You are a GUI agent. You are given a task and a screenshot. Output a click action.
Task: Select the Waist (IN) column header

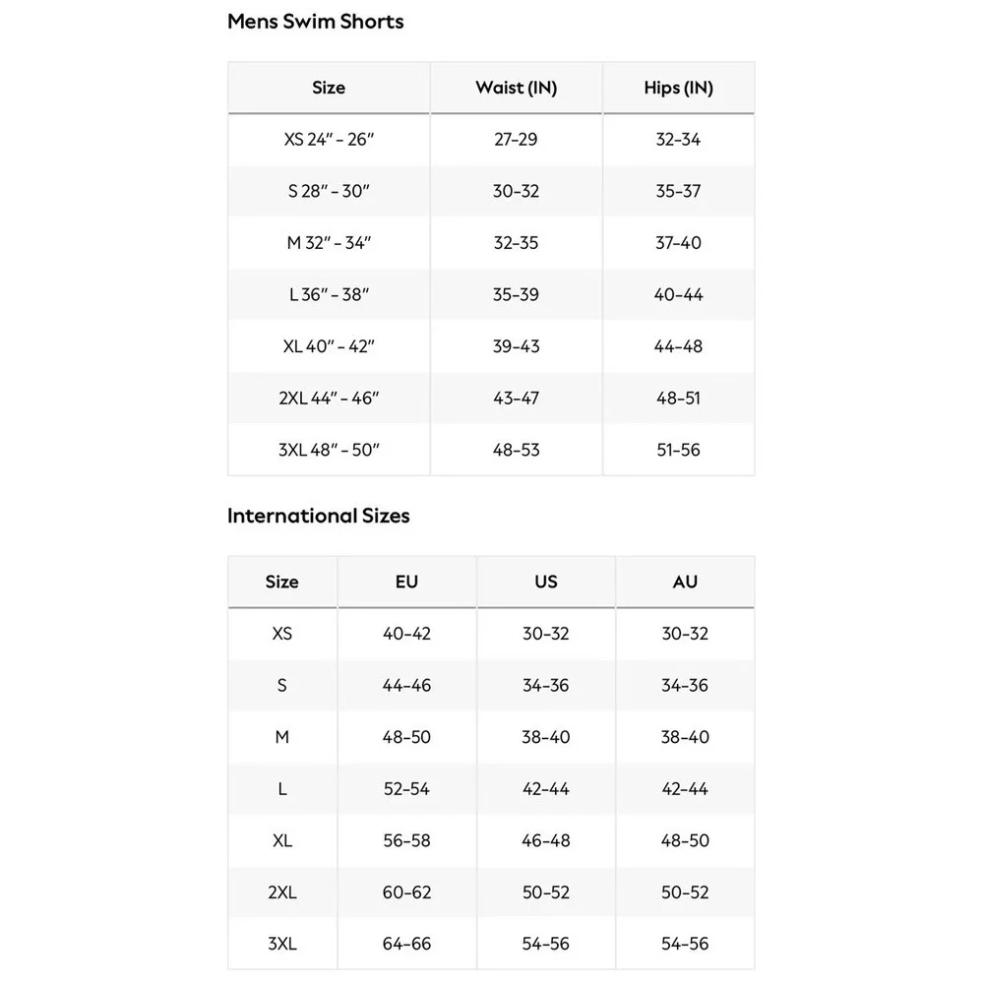(516, 88)
